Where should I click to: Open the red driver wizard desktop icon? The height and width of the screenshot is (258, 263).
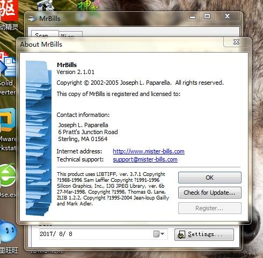click(x=9, y=15)
